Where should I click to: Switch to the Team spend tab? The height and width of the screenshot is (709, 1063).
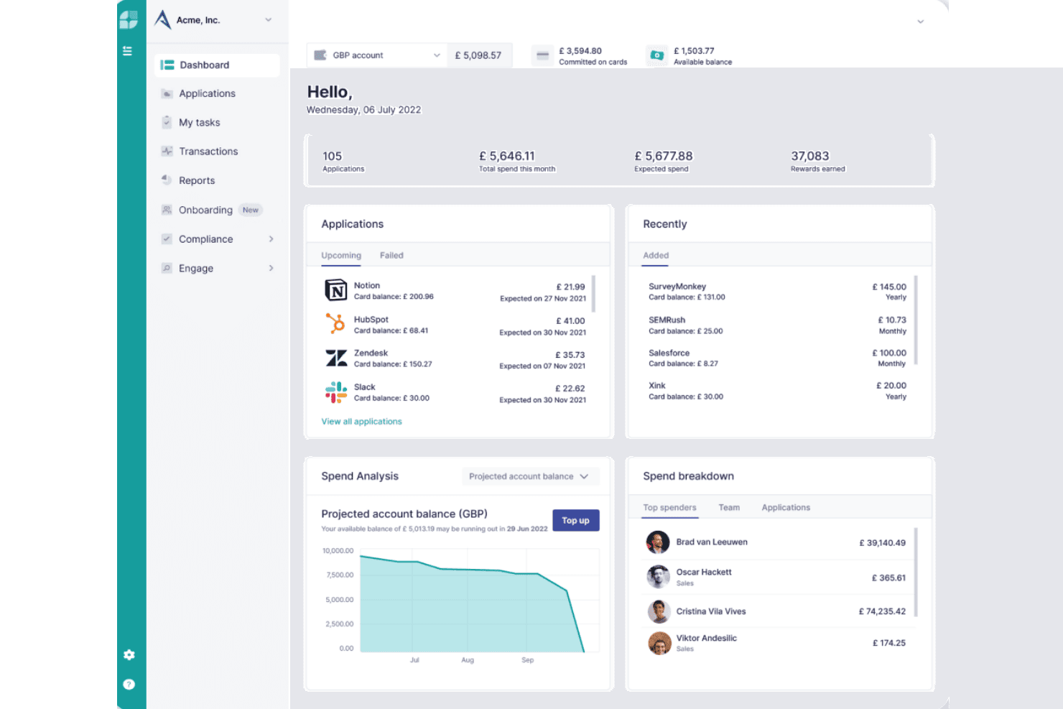(729, 508)
